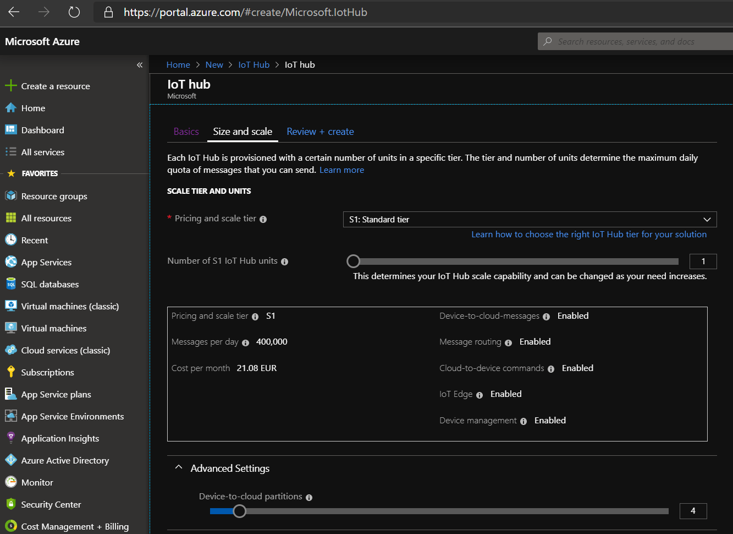Click the Device-to-cloud partitions slider handle
The height and width of the screenshot is (534, 733).
[x=239, y=511]
